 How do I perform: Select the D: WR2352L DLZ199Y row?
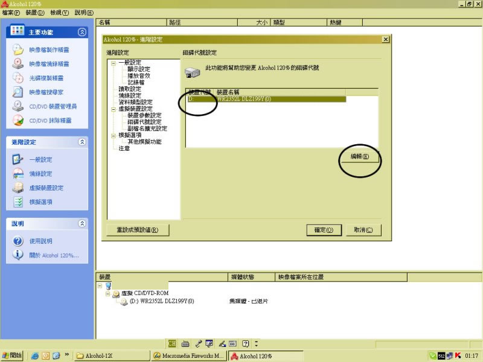(266, 99)
